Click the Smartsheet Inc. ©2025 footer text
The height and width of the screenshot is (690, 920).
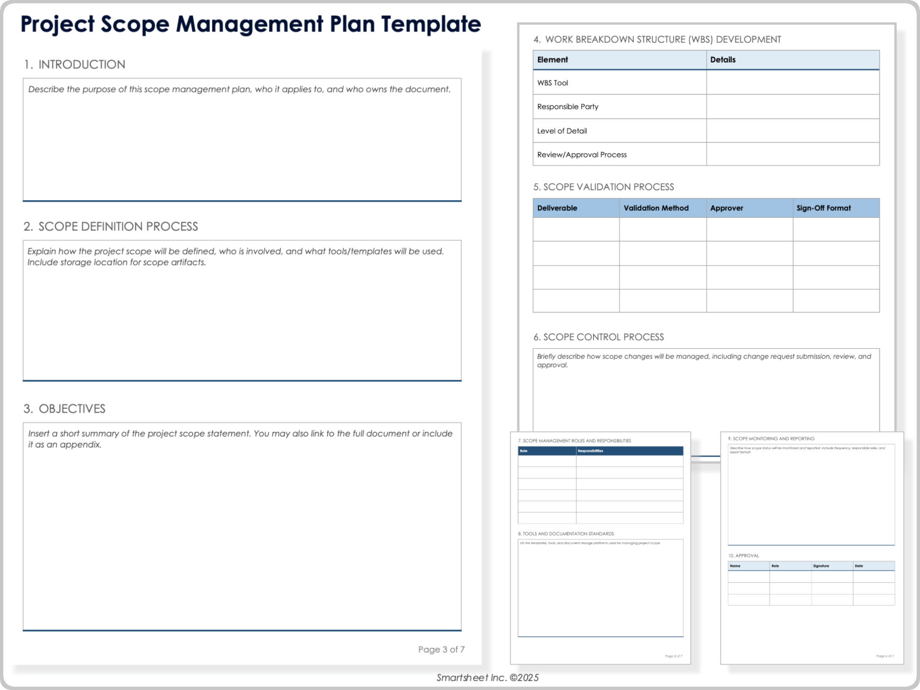tap(487, 678)
